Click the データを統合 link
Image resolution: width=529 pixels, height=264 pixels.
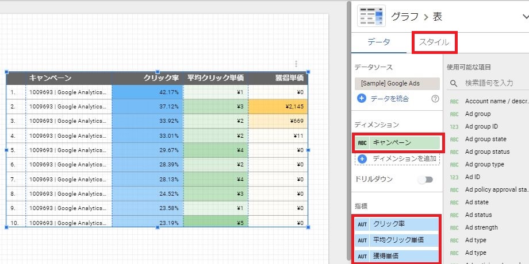click(390, 99)
